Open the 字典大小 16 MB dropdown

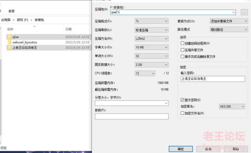[x=152, y=47]
